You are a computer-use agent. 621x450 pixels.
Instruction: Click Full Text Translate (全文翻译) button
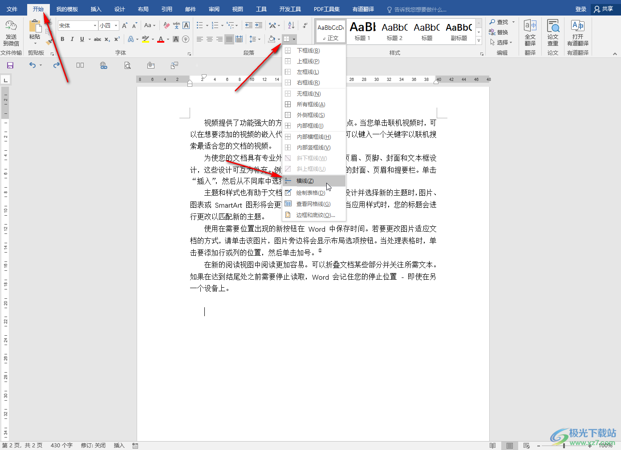[530, 32]
